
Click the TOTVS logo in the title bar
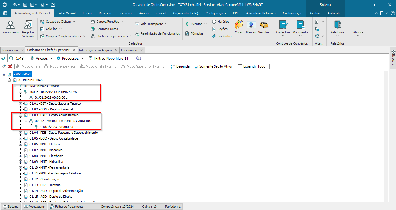point(4,5)
